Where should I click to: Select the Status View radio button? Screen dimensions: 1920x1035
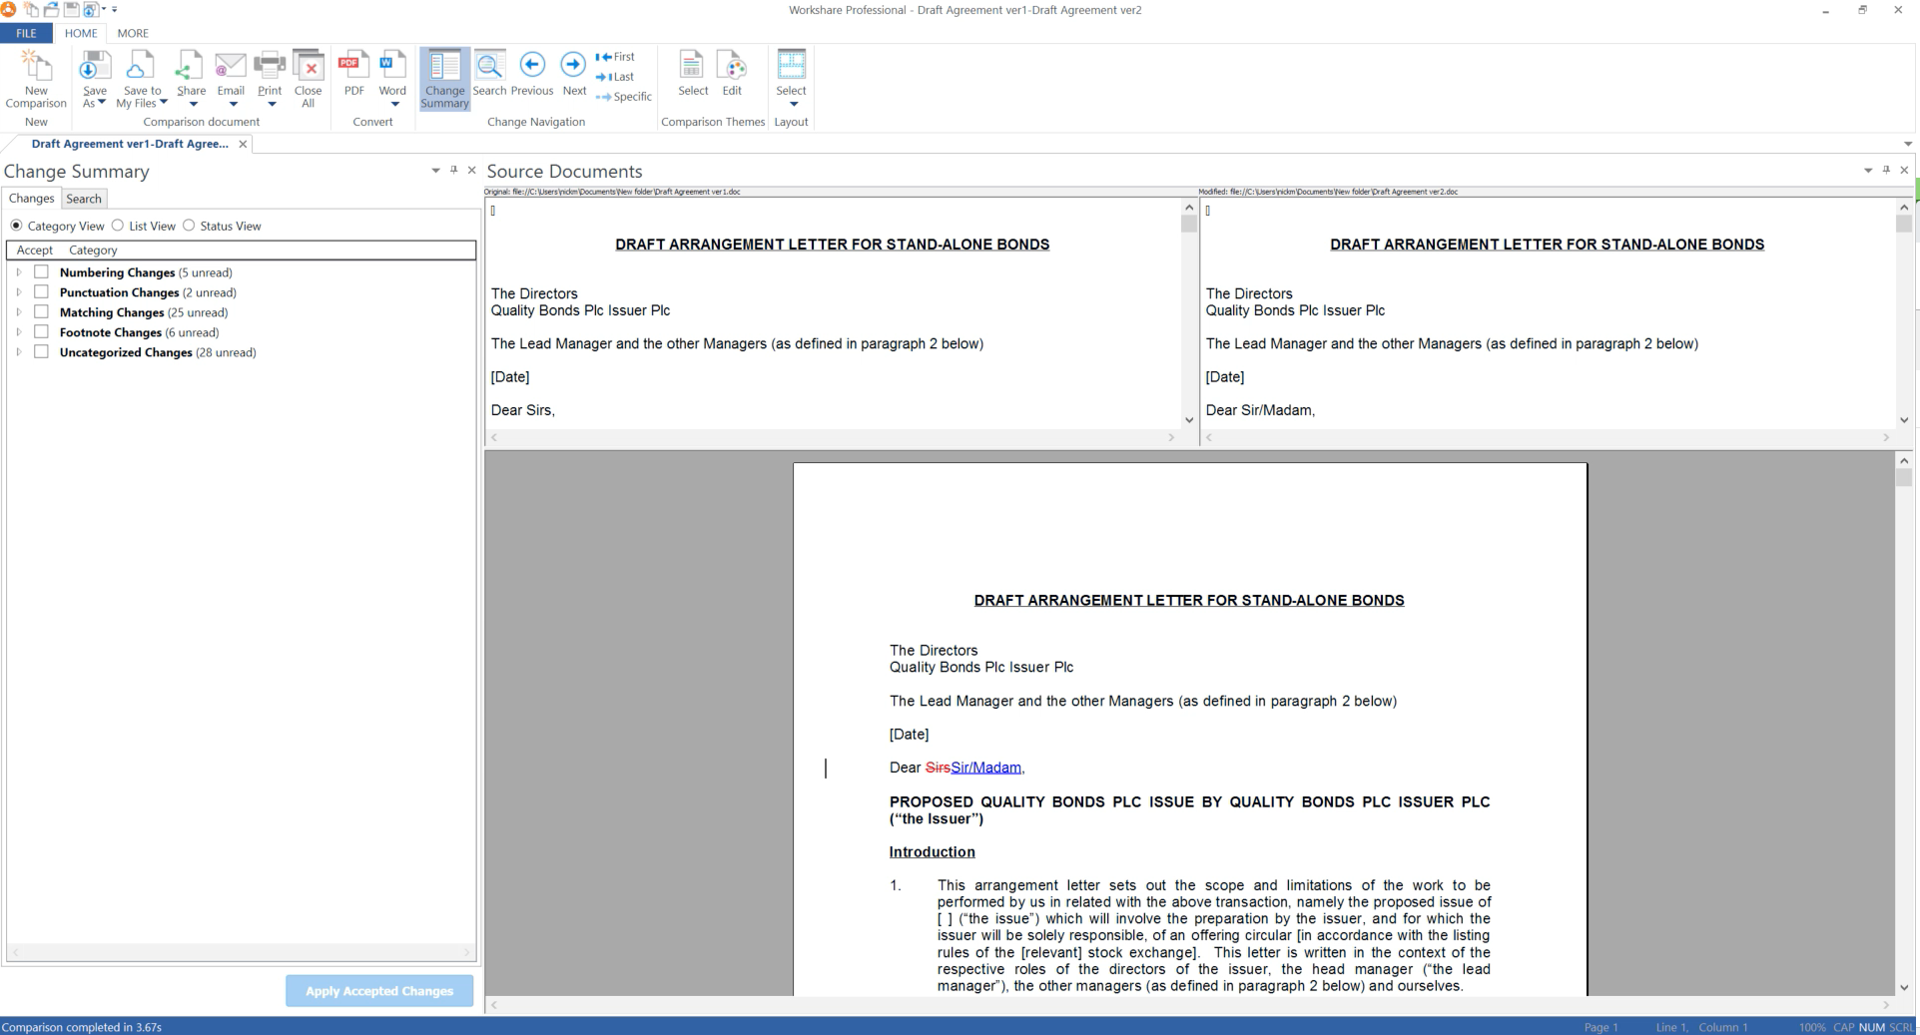coord(190,226)
